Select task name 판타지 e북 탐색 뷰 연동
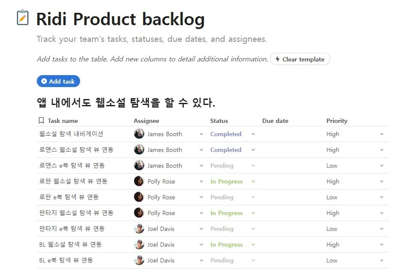 [72, 229]
